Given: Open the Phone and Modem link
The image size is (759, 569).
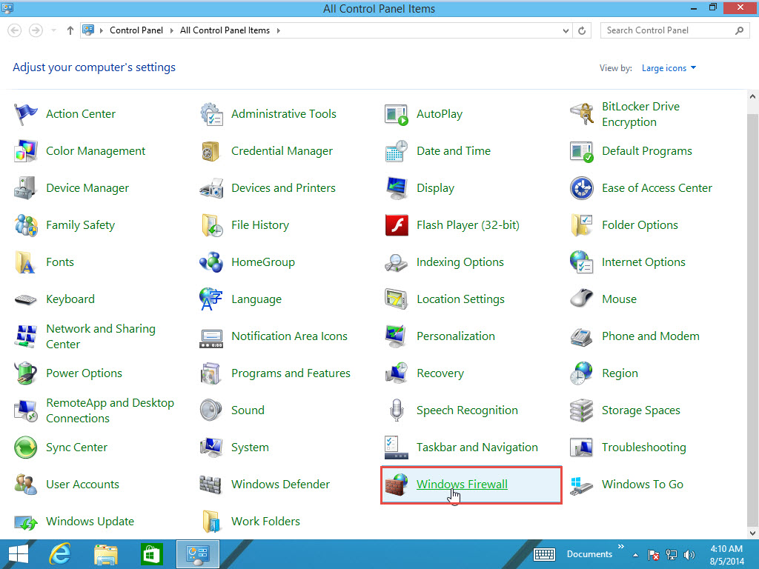Looking at the screenshot, I should coord(651,336).
